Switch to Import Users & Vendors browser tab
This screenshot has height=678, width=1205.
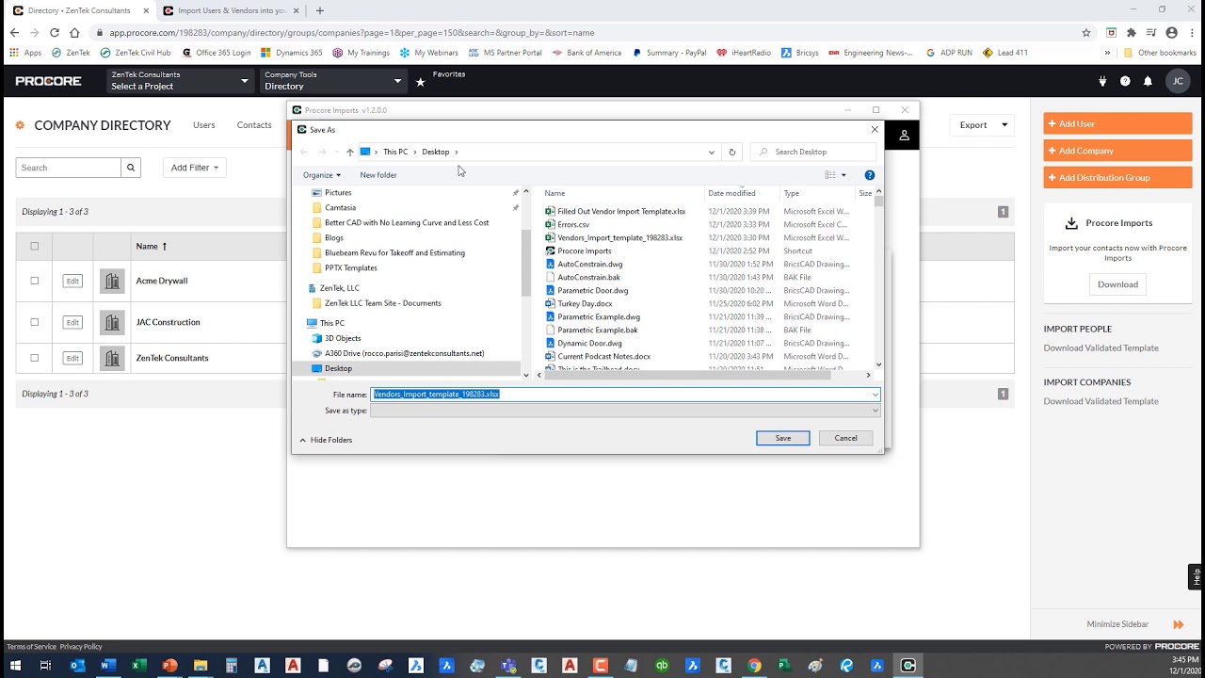tap(232, 10)
